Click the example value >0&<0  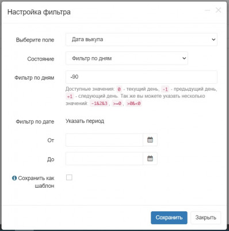pyautogui.click(x=133, y=103)
